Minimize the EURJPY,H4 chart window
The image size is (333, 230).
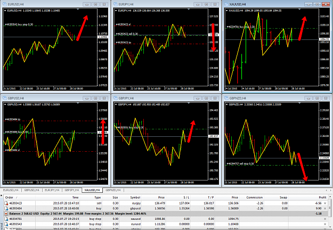[x=198, y=4]
